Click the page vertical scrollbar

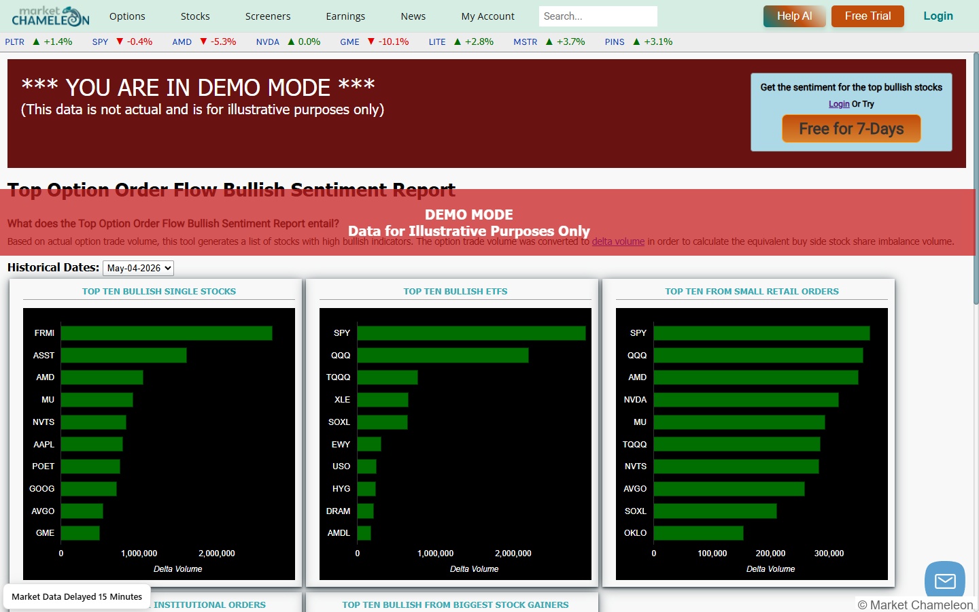pyautogui.click(x=976, y=178)
